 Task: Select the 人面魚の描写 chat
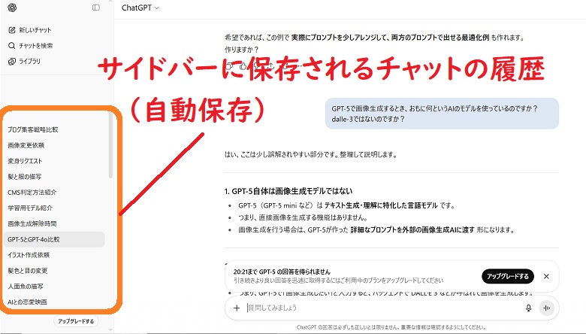tap(26, 286)
